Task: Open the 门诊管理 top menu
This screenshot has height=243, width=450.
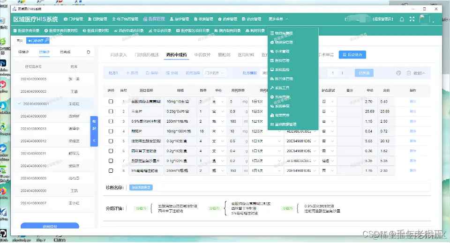Action: 74,19
